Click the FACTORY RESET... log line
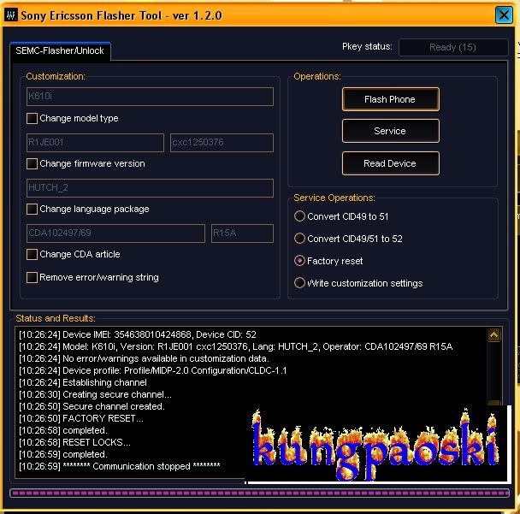 (81, 418)
